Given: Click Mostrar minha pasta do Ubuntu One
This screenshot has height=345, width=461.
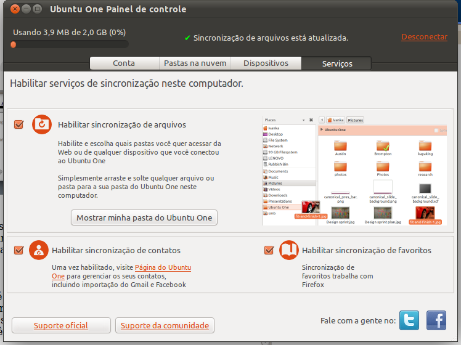Looking at the screenshot, I should (144, 217).
